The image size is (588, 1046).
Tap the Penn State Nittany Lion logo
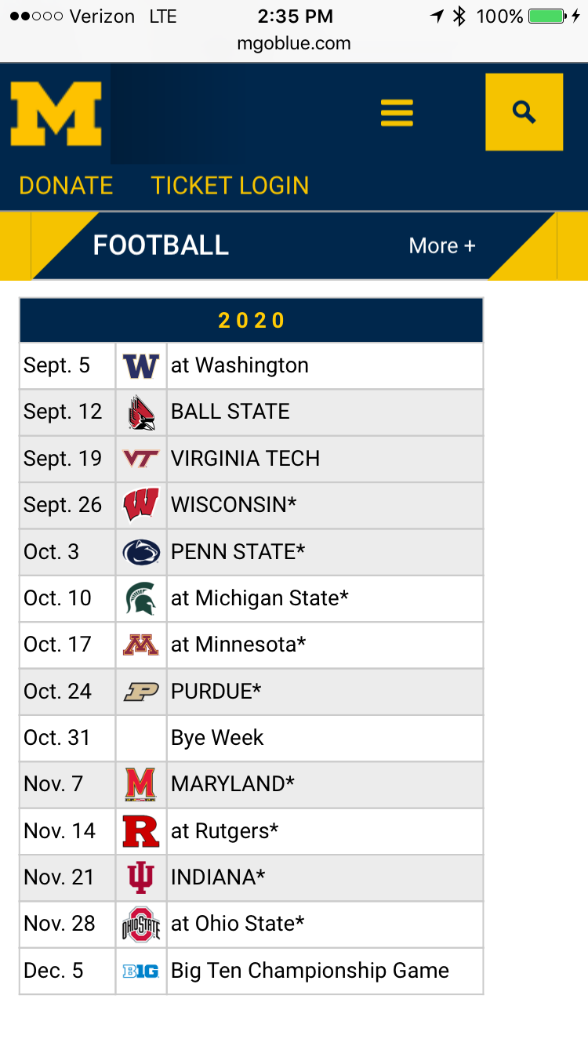(x=141, y=552)
